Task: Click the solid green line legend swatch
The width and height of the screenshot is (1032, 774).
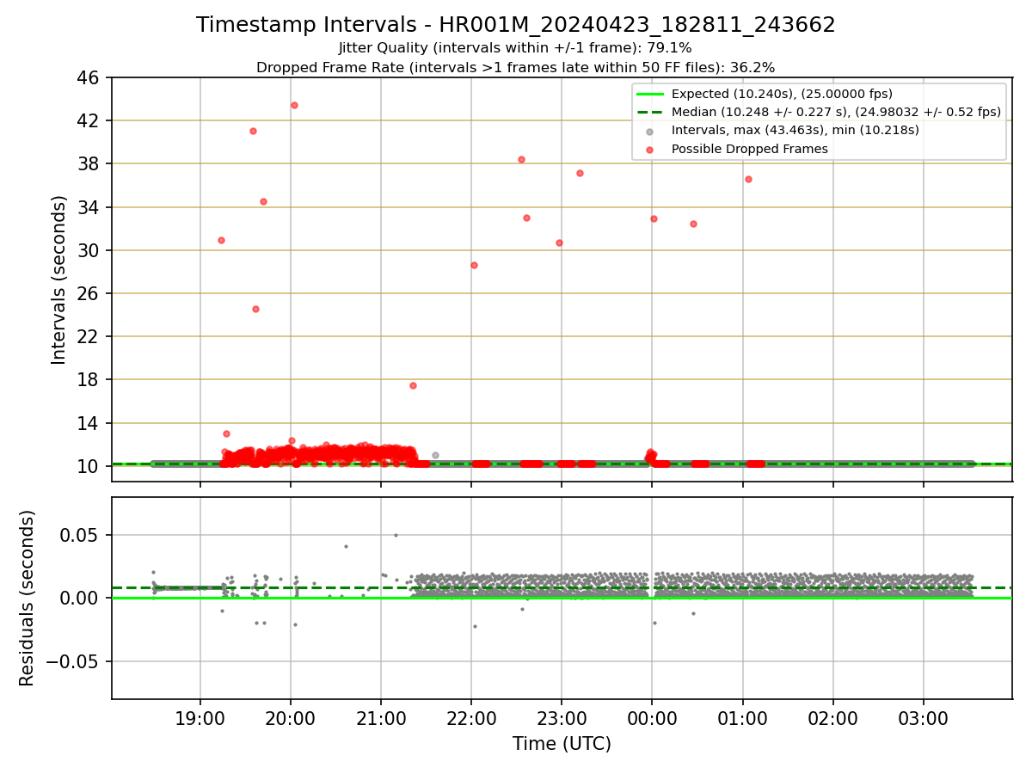Action: coord(649,94)
